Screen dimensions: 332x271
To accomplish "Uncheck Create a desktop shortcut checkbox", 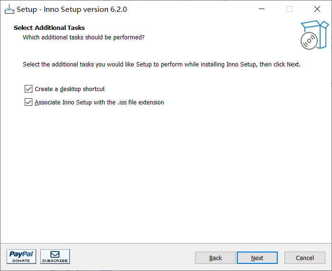I will tap(29, 89).
